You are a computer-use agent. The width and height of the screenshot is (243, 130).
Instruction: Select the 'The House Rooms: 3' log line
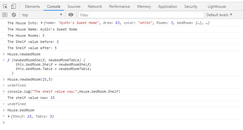[x=26, y=35]
